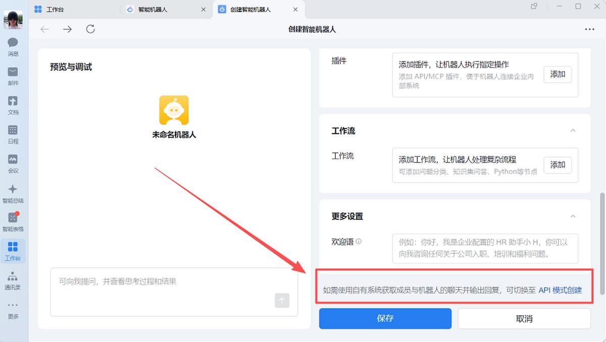Open the 日程 (Calendar) sidebar icon
The width and height of the screenshot is (606, 342).
pos(13,134)
